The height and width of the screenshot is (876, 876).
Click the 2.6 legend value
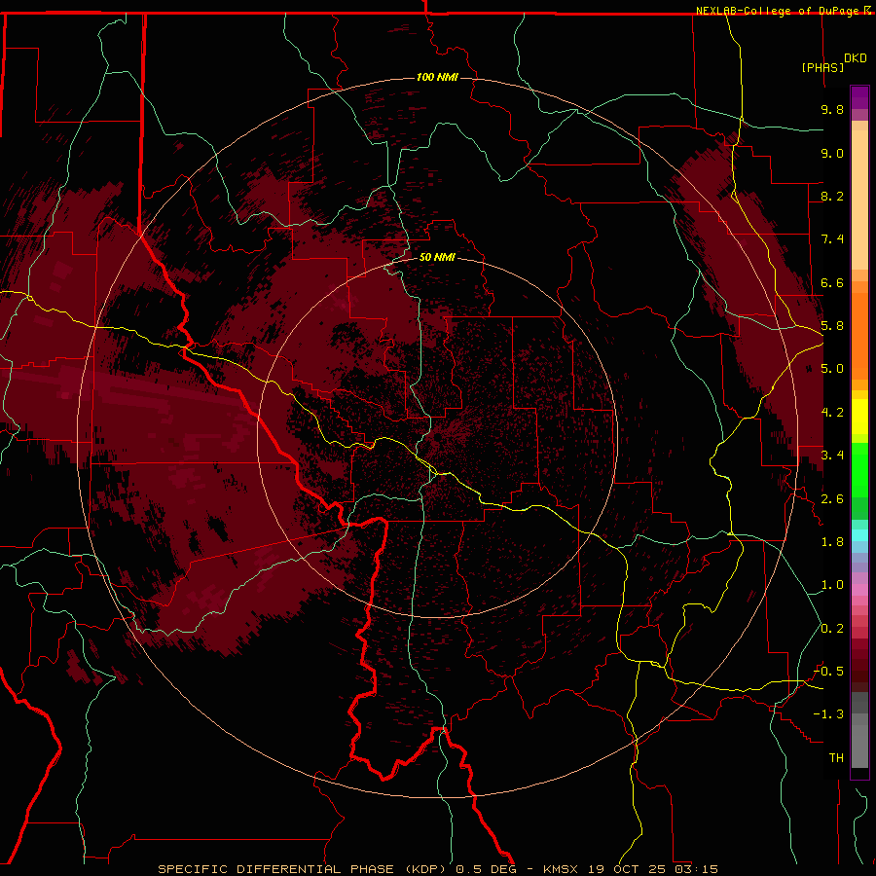pyautogui.click(x=832, y=499)
